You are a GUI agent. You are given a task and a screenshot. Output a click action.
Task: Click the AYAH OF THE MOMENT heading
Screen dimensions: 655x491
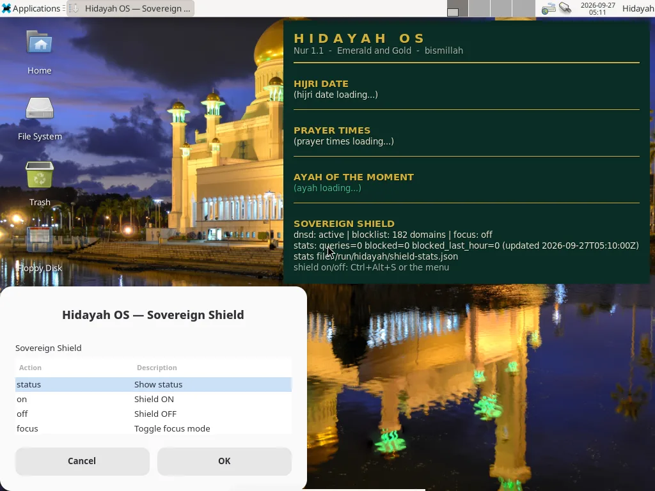click(x=353, y=178)
